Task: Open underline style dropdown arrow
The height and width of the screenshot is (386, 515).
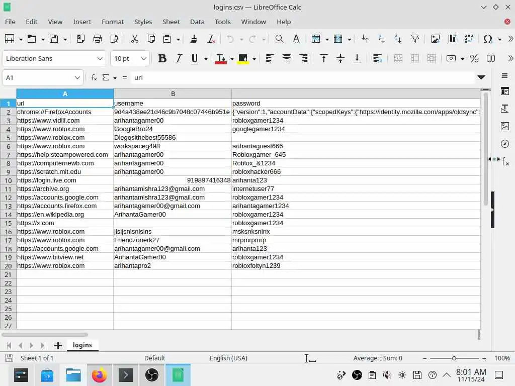Action: tap(206, 59)
